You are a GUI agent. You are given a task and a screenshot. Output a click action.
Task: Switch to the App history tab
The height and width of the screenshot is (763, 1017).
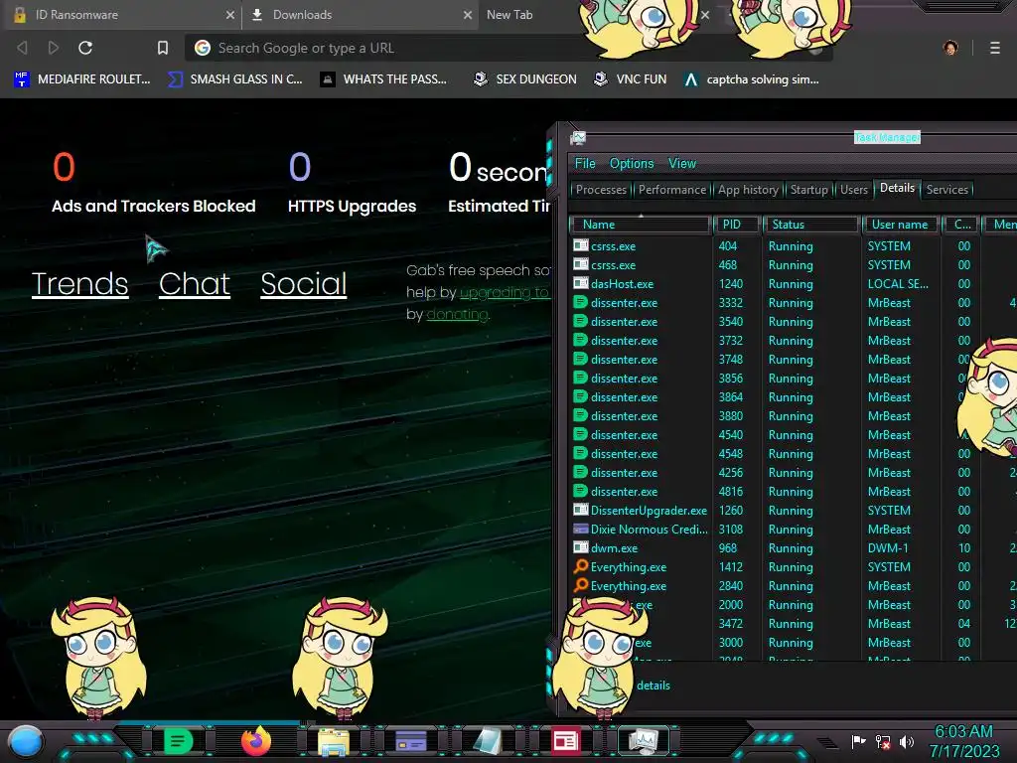tap(747, 190)
